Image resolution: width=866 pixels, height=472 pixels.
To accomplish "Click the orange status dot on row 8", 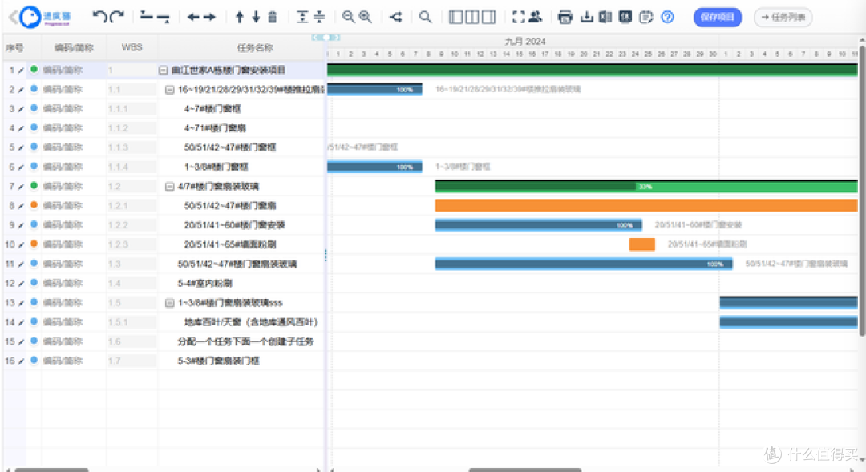I will [x=34, y=205].
